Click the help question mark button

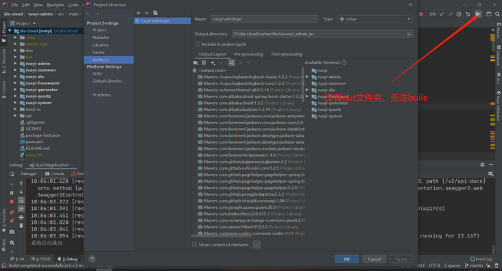92,259
